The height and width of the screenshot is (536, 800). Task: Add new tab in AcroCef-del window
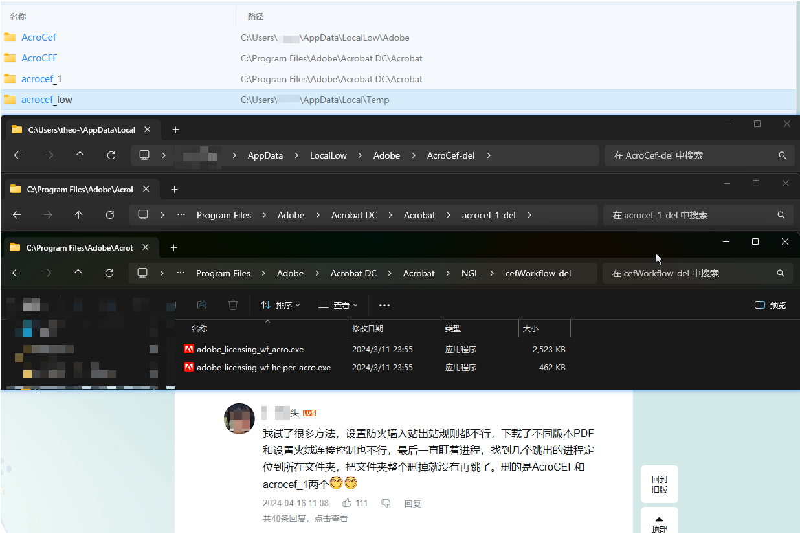(x=175, y=129)
